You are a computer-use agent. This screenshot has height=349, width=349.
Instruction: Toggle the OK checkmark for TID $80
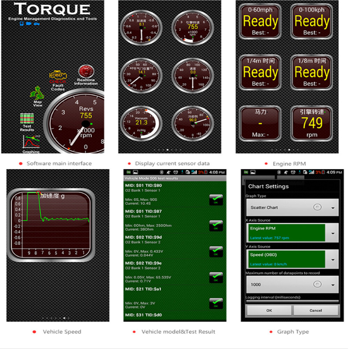click(216, 200)
